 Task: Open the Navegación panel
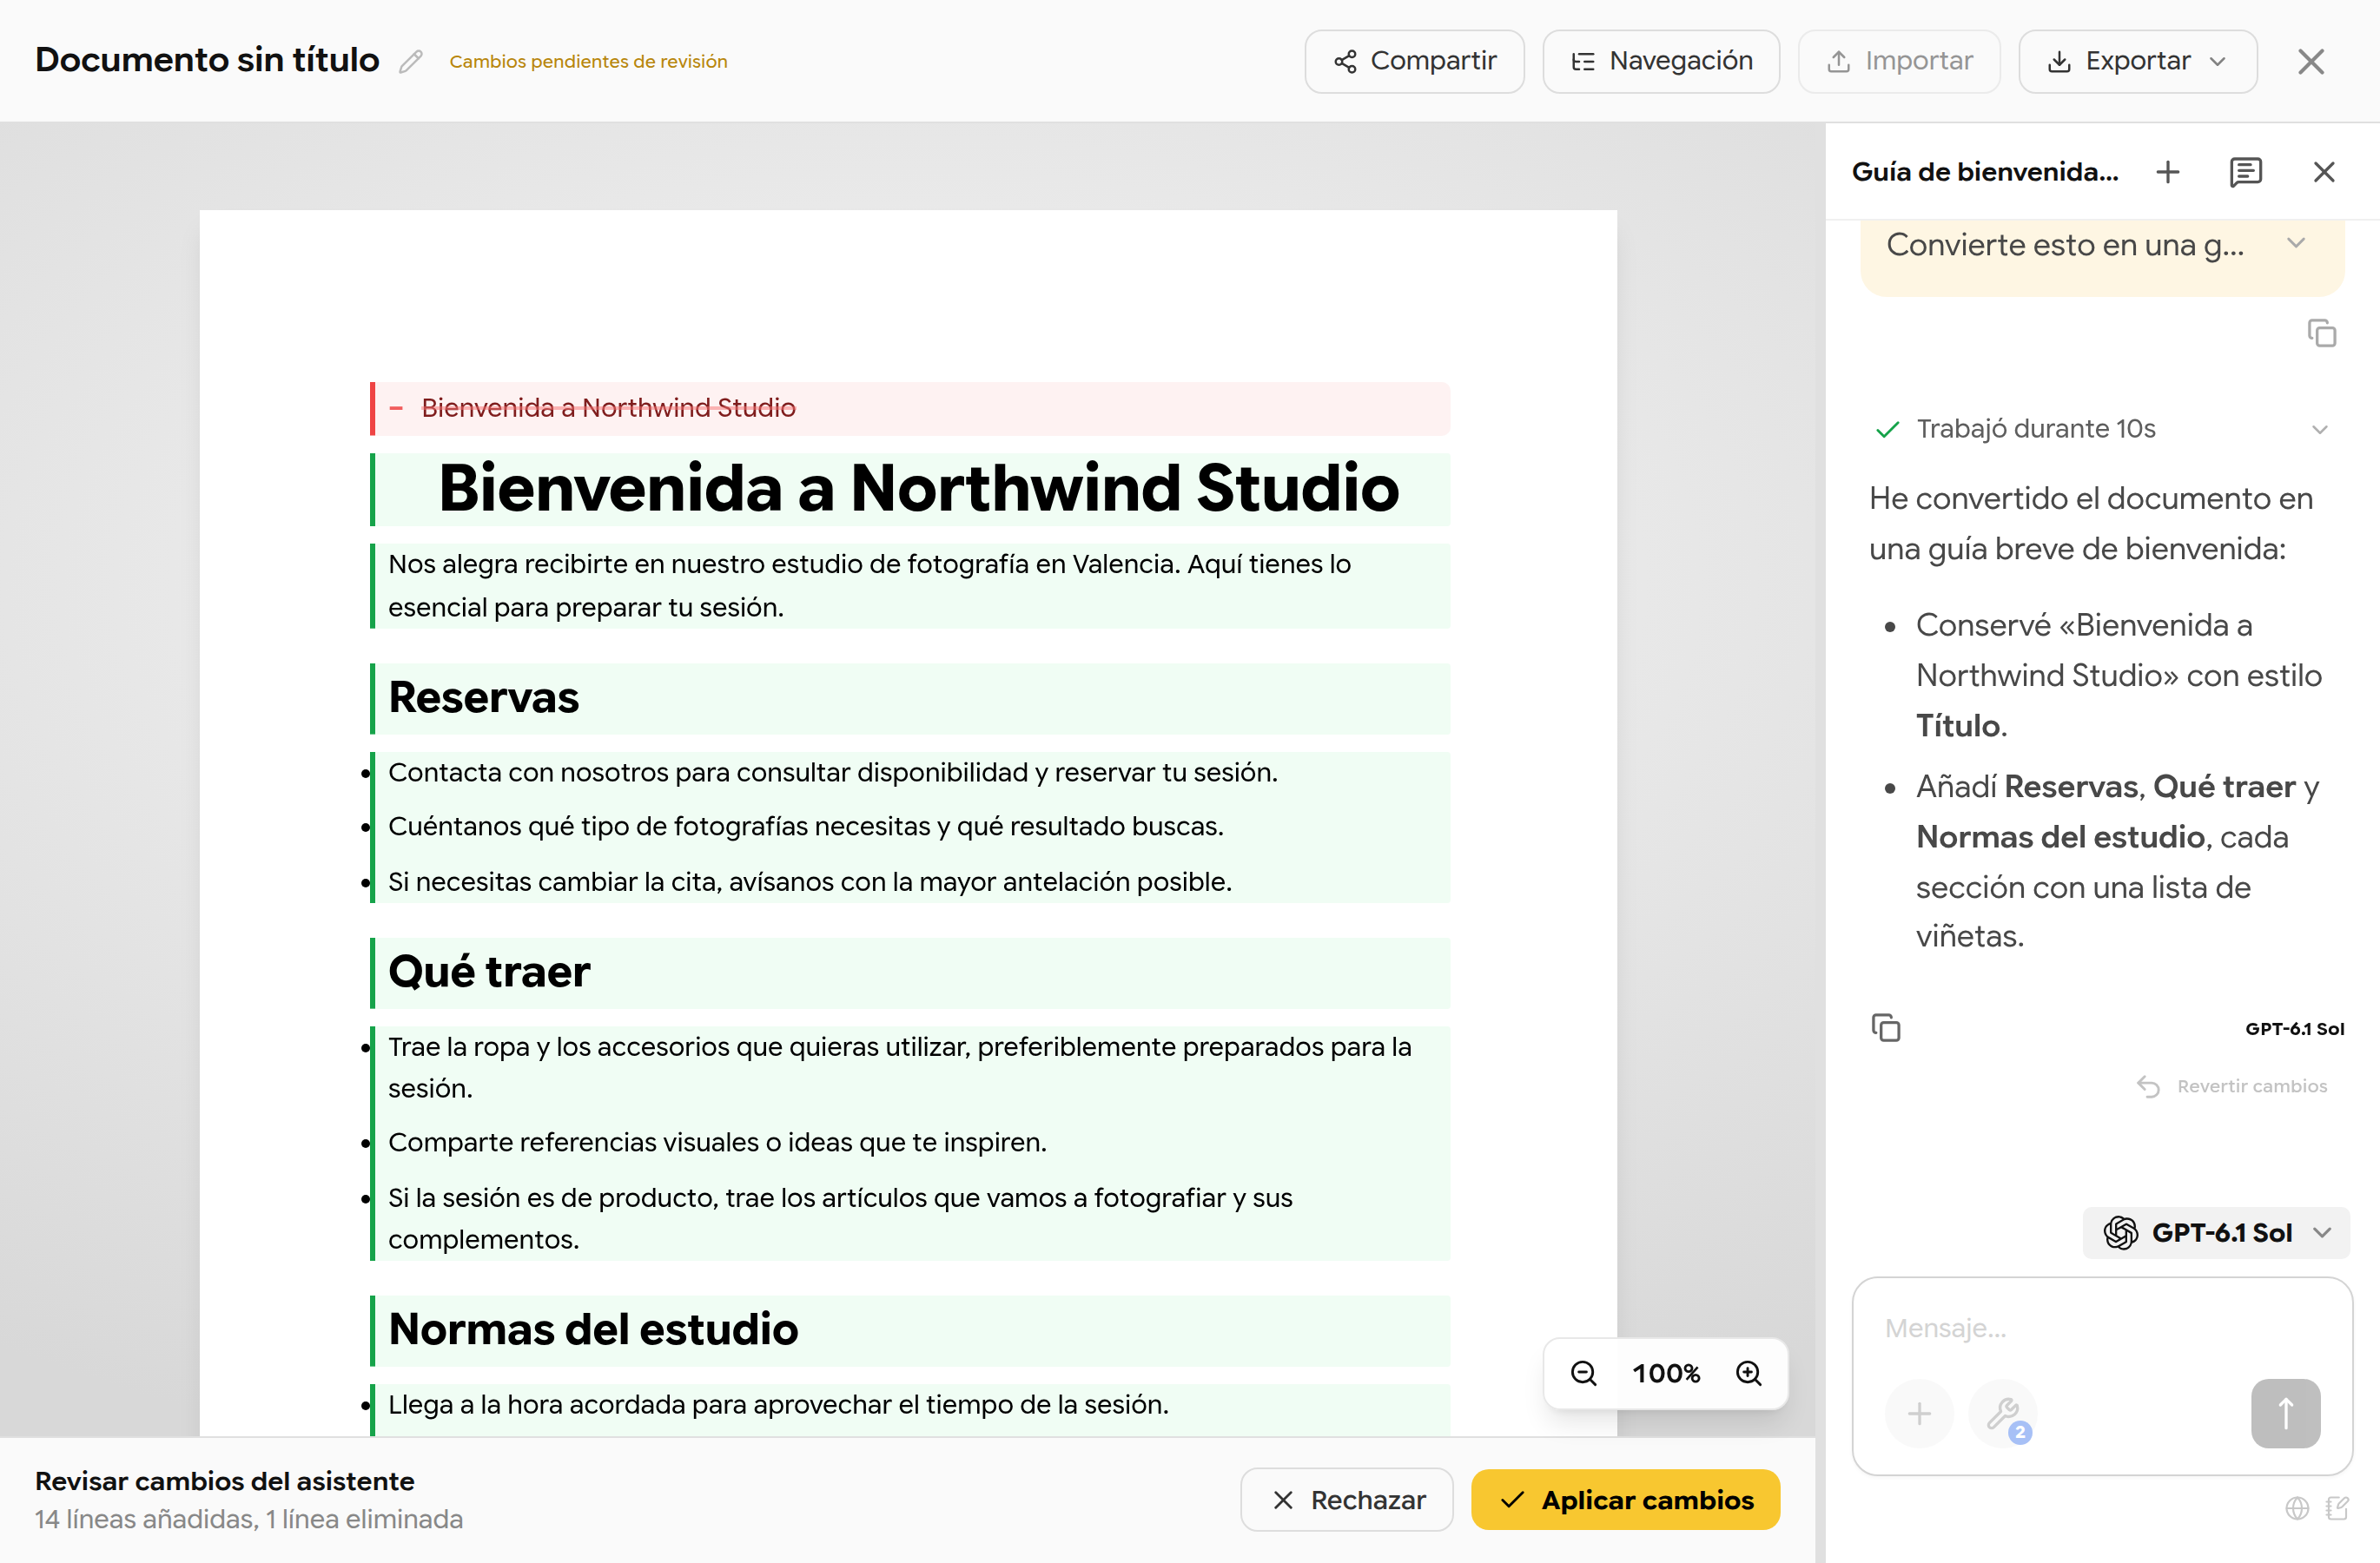pos(1661,61)
